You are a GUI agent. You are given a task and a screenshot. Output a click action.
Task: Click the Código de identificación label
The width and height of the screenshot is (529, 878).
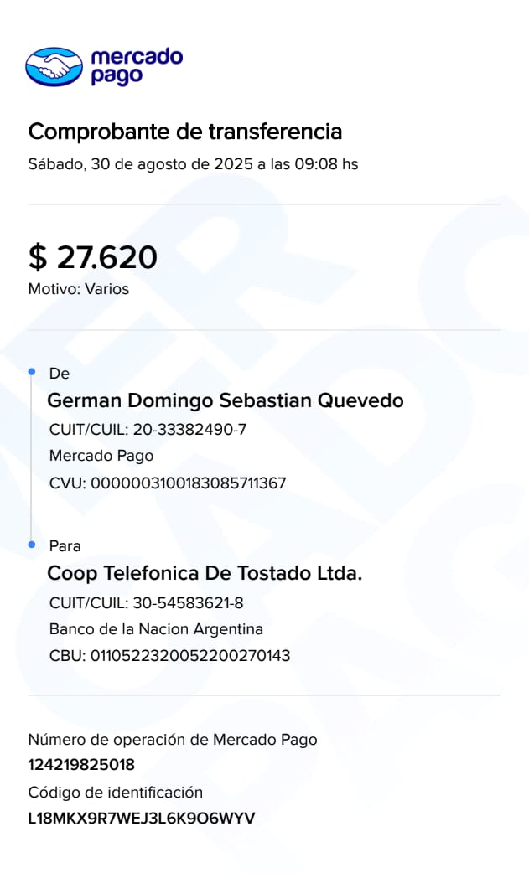pyautogui.click(x=116, y=793)
